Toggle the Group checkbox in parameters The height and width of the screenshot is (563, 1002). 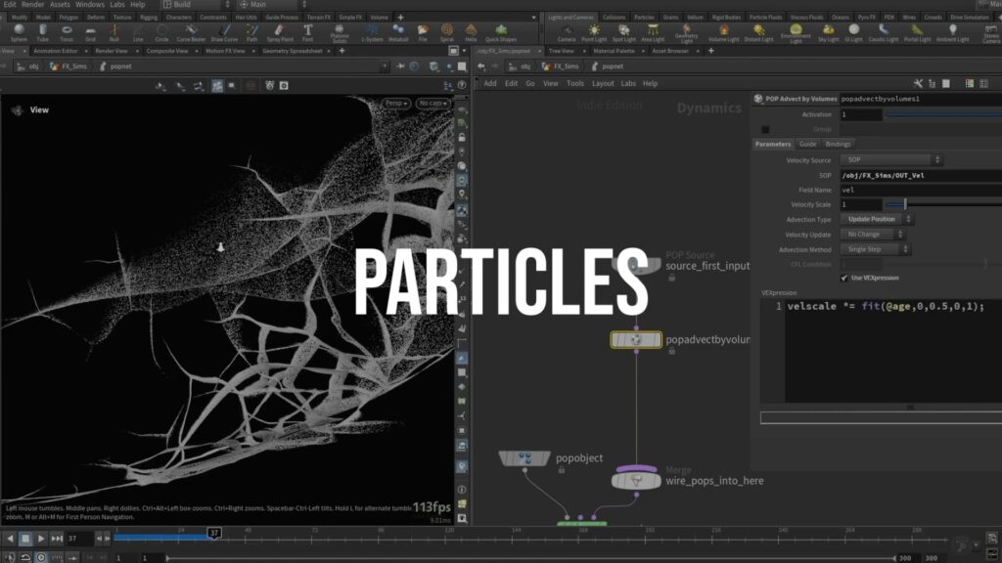(x=765, y=129)
